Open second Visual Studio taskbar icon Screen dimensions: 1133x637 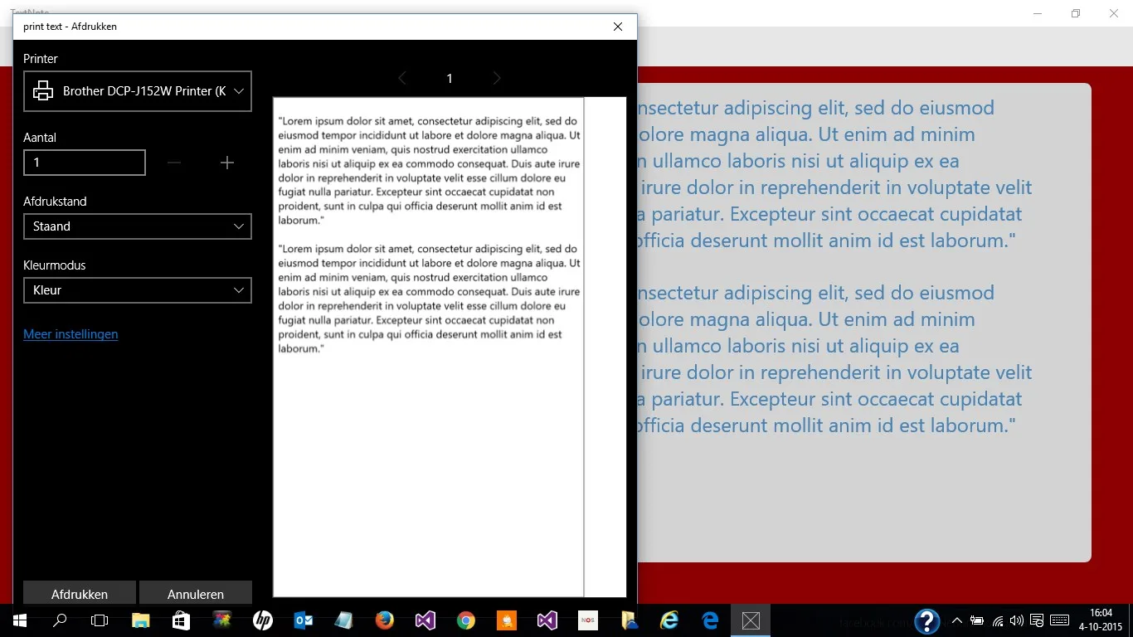pyautogui.click(x=547, y=620)
